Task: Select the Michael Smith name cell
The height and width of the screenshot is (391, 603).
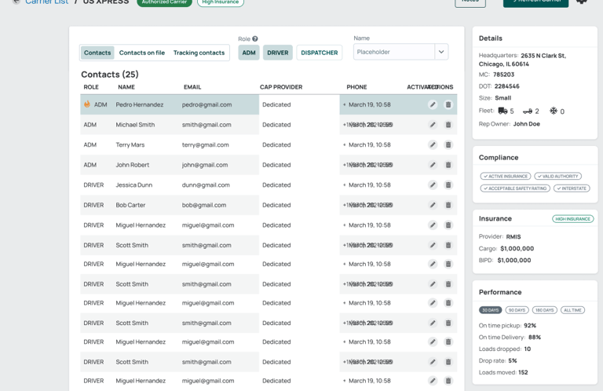Action: (x=135, y=125)
